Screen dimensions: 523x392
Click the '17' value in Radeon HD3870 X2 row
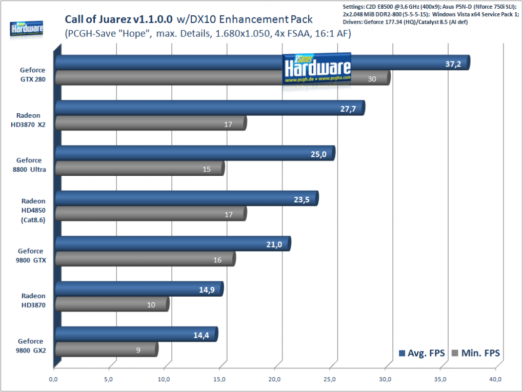tap(228, 125)
